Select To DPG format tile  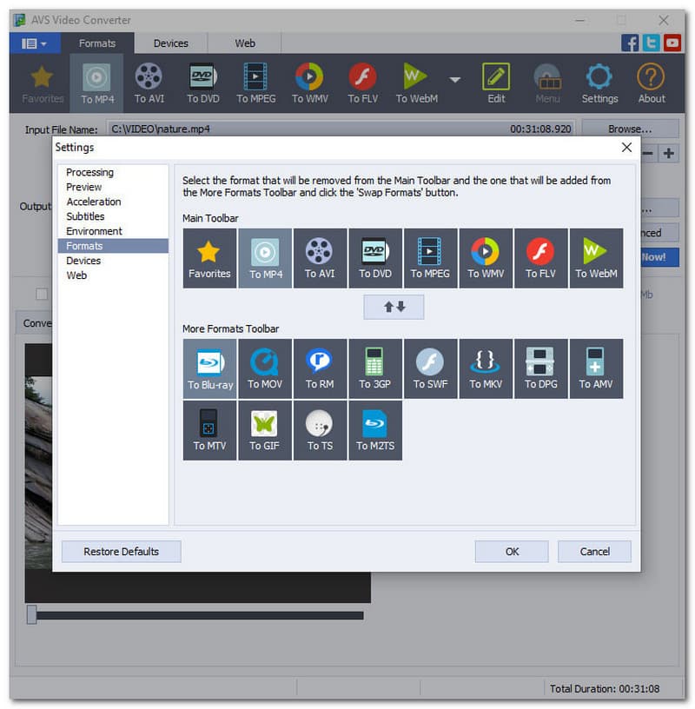point(541,369)
